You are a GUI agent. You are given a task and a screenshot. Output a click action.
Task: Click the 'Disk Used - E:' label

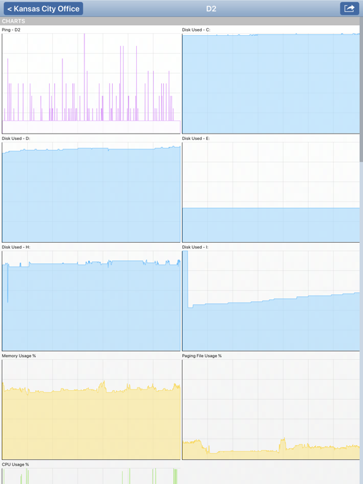[x=196, y=138]
